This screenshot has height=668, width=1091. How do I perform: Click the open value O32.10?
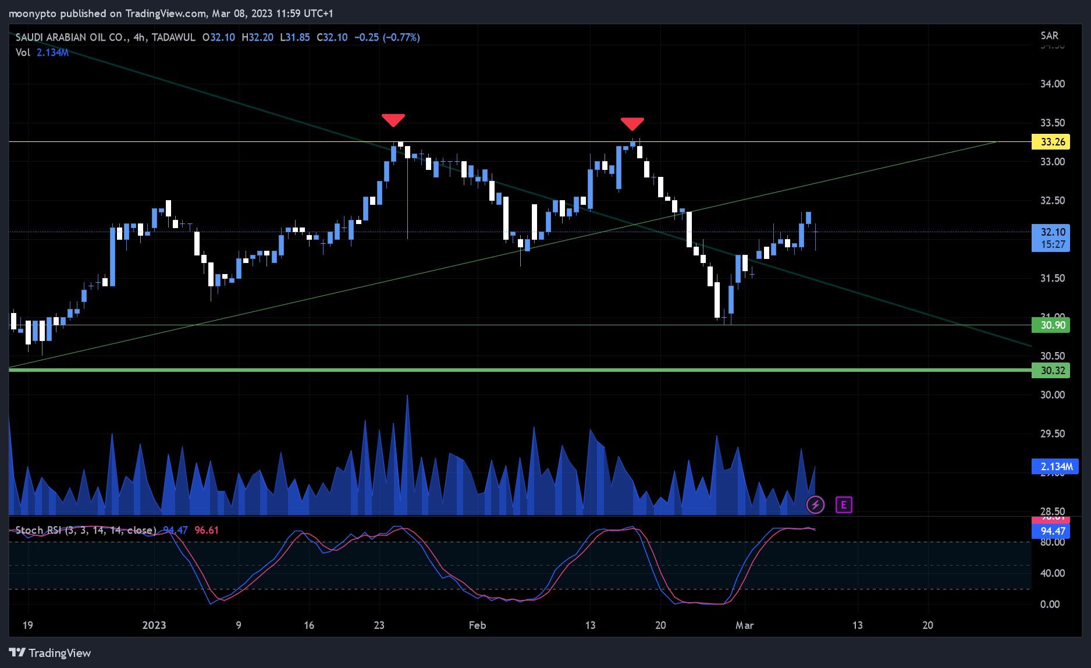coord(219,37)
